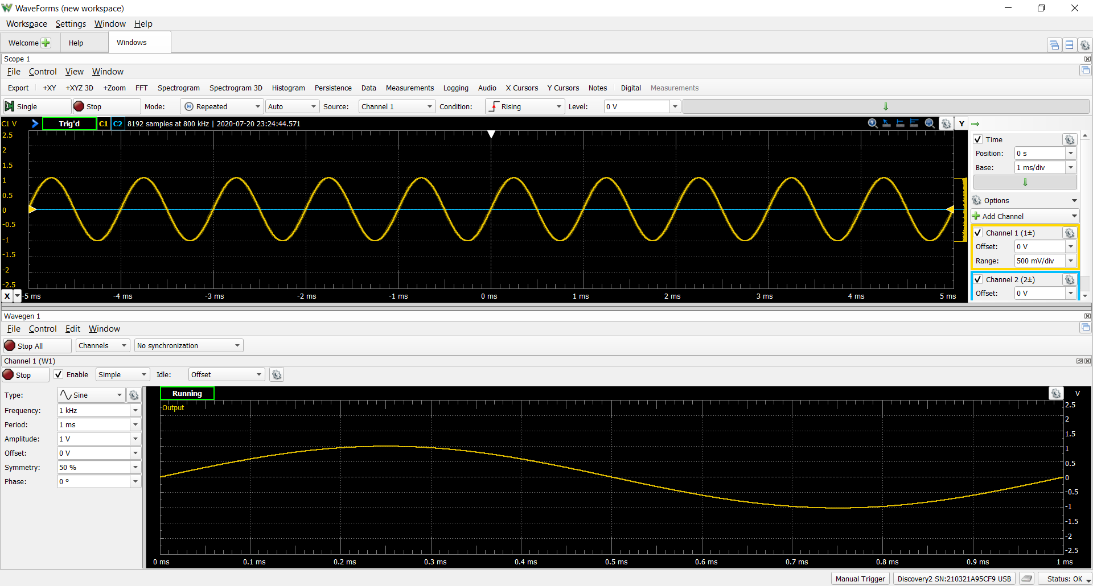Screen dimensions: 1093x586
Task: Click the X axis button below the plot
Action: click(x=7, y=296)
